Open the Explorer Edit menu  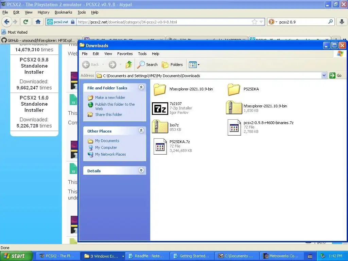click(x=96, y=54)
